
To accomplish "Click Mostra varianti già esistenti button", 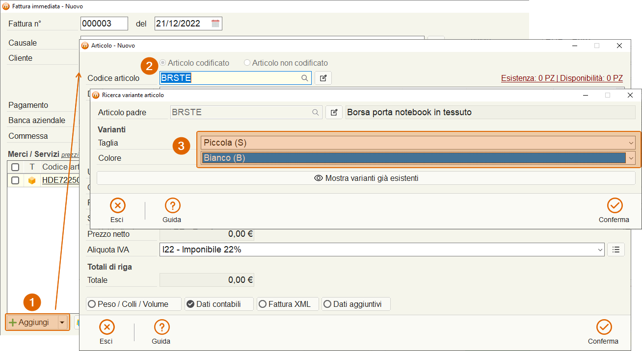I will pos(366,178).
